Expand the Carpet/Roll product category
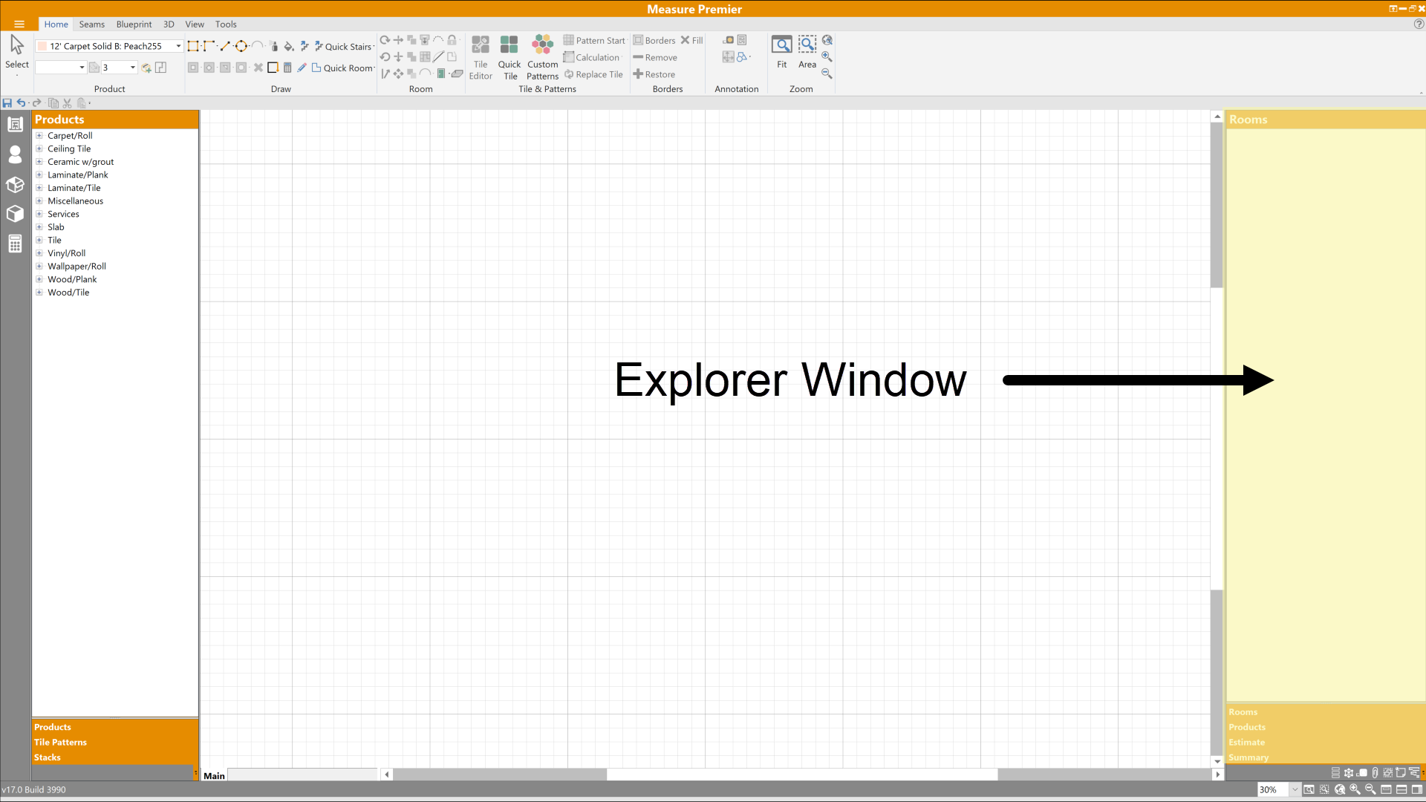This screenshot has height=802, width=1426. 39,136
